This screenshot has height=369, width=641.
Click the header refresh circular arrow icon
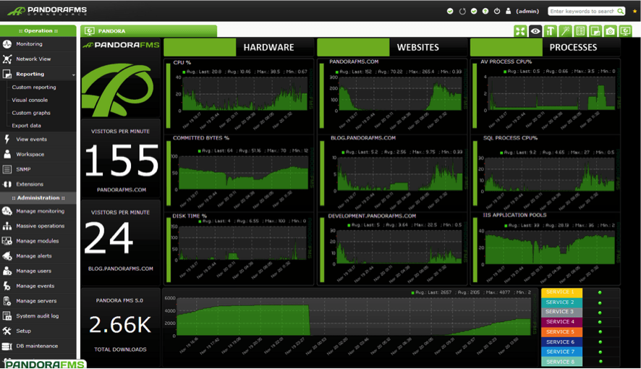(462, 12)
